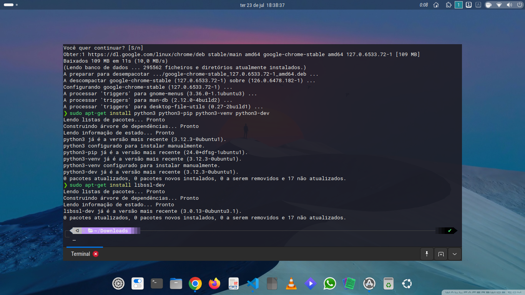Click the dl.google.com download URL line

242,55
